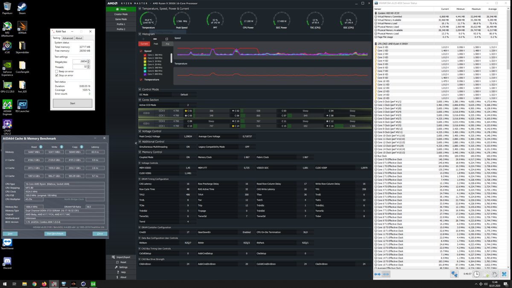Open the 3DMark desktop shortcut
The width and height of the screenshot is (512, 288).
[x=22, y=27]
